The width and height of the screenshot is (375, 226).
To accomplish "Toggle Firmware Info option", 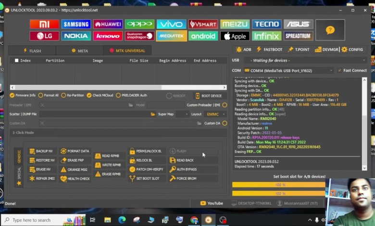I will (23, 95).
